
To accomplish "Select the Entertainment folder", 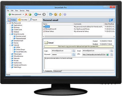I will [18, 41].
